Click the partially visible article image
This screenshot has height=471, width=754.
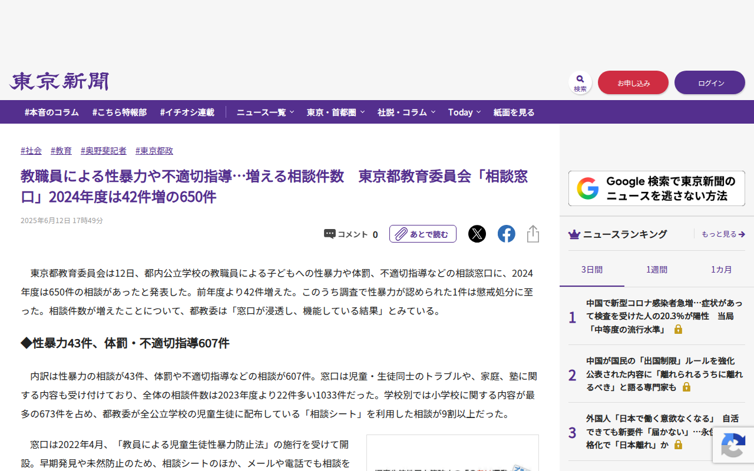pyautogui.click(x=452, y=453)
